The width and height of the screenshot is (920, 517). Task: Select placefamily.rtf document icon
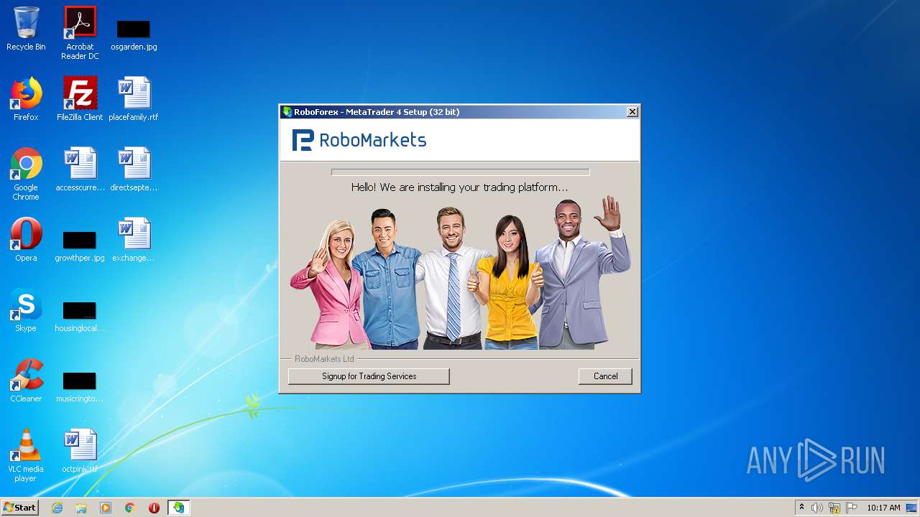(x=134, y=99)
